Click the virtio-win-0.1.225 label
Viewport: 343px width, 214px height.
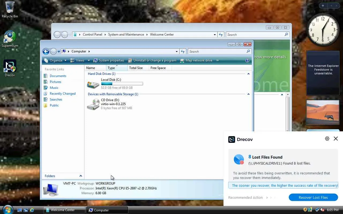click(x=113, y=104)
